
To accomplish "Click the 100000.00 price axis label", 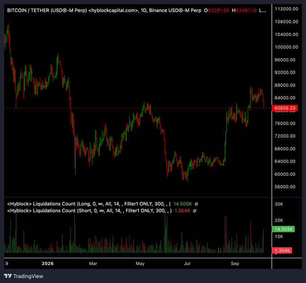I will [286, 47].
